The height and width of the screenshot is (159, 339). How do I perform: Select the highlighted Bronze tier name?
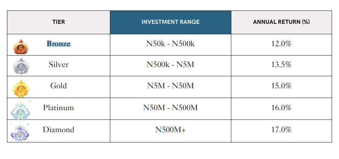[x=59, y=44]
